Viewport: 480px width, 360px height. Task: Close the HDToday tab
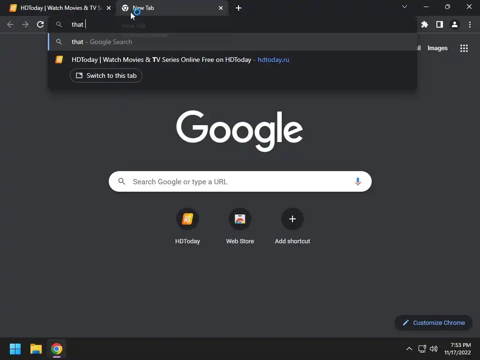(x=109, y=8)
